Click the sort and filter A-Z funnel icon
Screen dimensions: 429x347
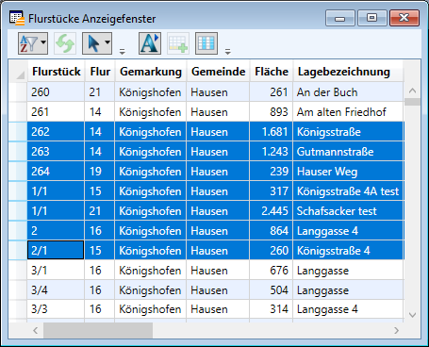pos(29,43)
